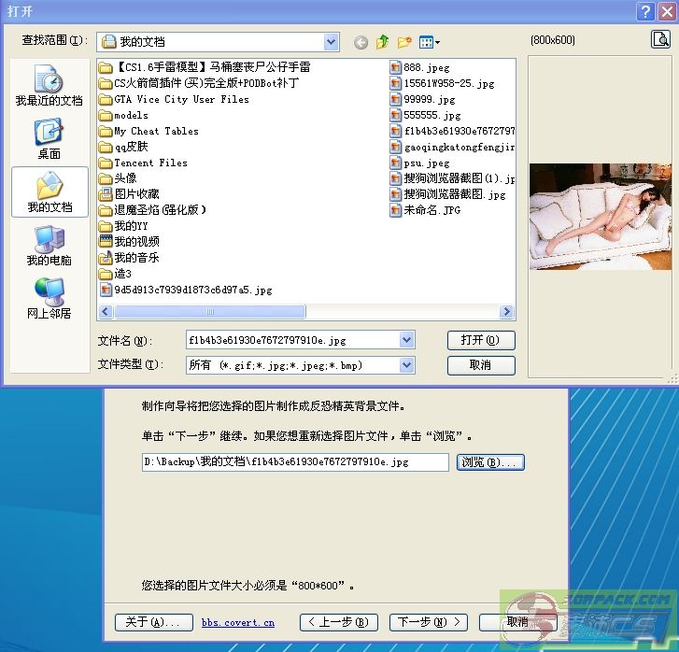Open 网上邻居 from the places sidebar

click(49, 298)
